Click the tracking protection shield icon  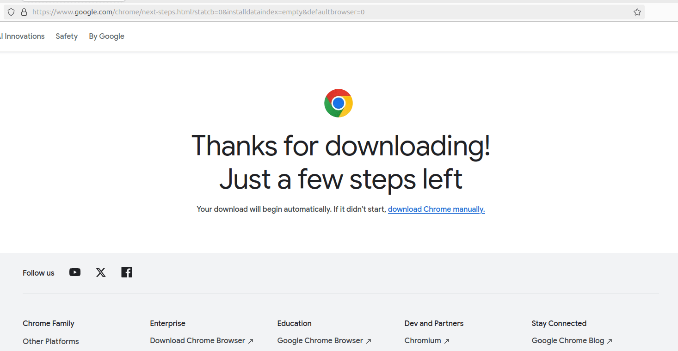11,12
